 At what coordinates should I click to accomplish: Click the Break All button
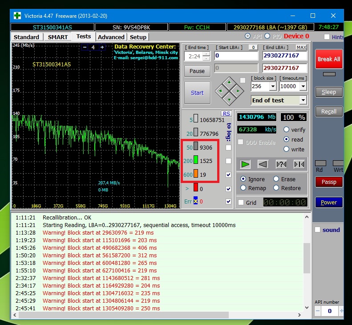pos(329,59)
